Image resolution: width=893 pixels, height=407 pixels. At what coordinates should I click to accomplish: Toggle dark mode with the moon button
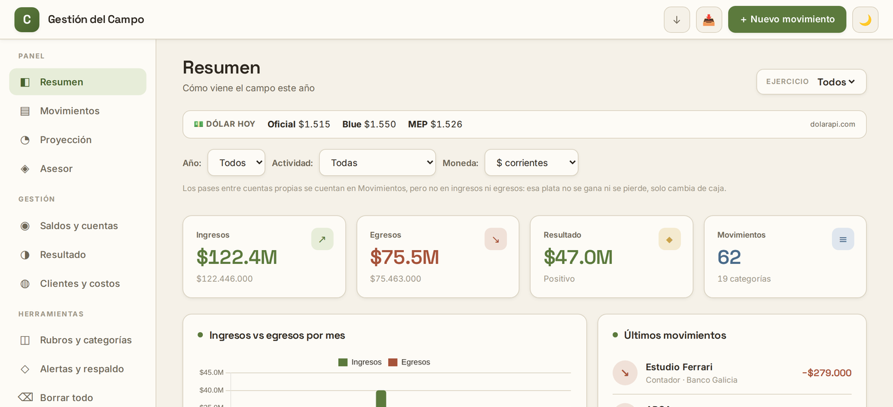pos(865,20)
